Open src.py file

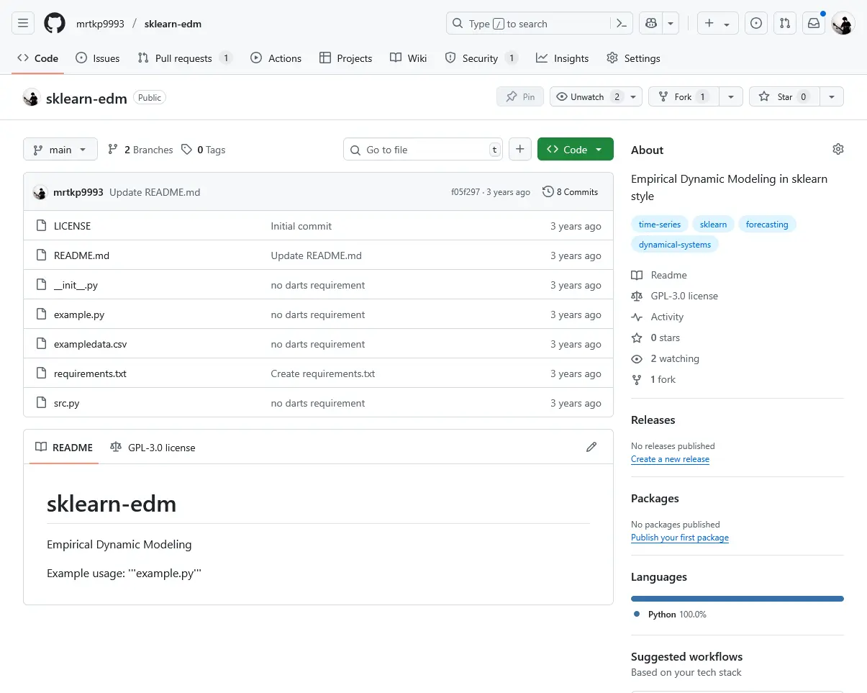point(67,403)
